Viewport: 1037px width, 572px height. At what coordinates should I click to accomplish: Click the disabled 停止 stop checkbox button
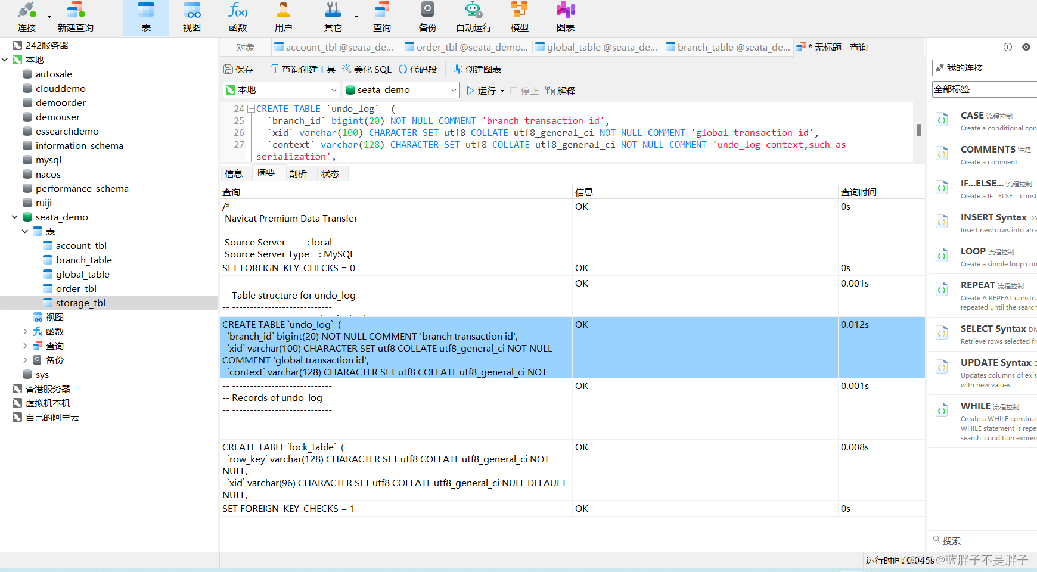click(524, 91)
